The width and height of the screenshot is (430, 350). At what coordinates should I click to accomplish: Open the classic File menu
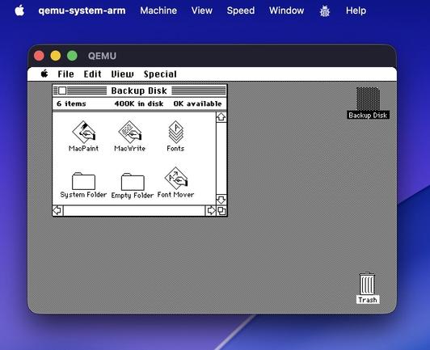point(65,74)
